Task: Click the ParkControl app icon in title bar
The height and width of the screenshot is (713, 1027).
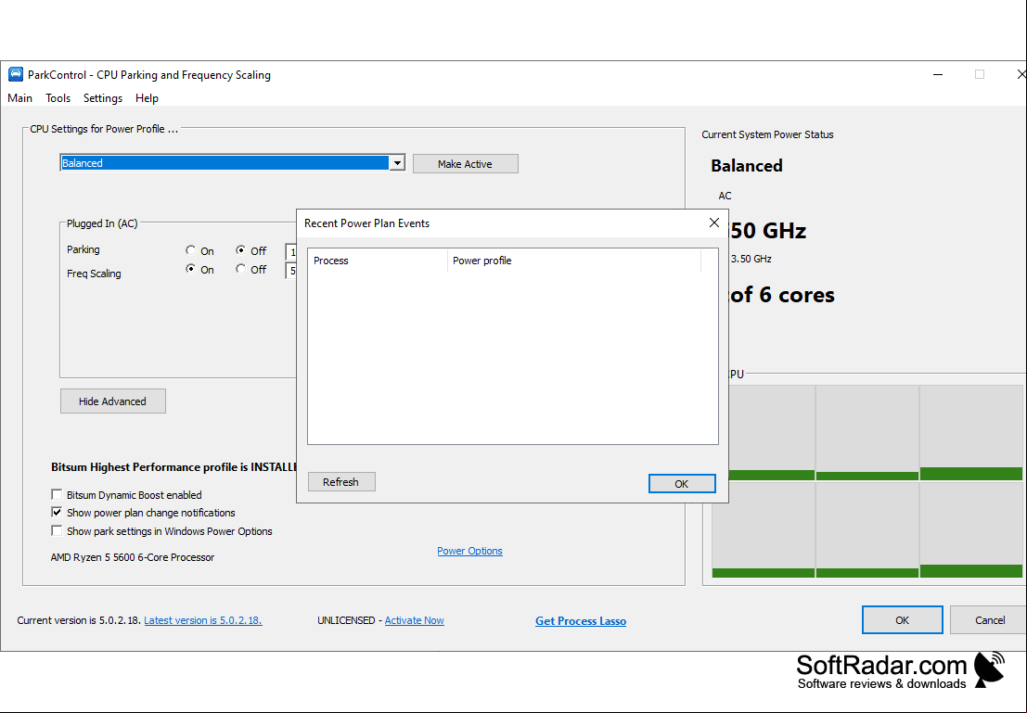Action: [15, 75]
